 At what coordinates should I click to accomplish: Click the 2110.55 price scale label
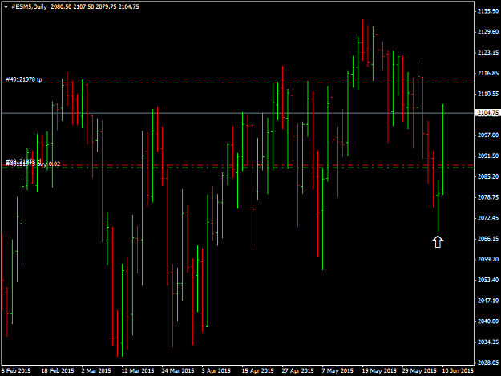click(x=488, y=94)
